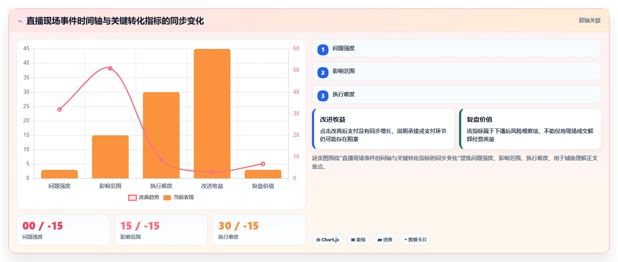Open the 执行难度 list row
The width and height of the screenshot is (618, 262).
[457, 95]
